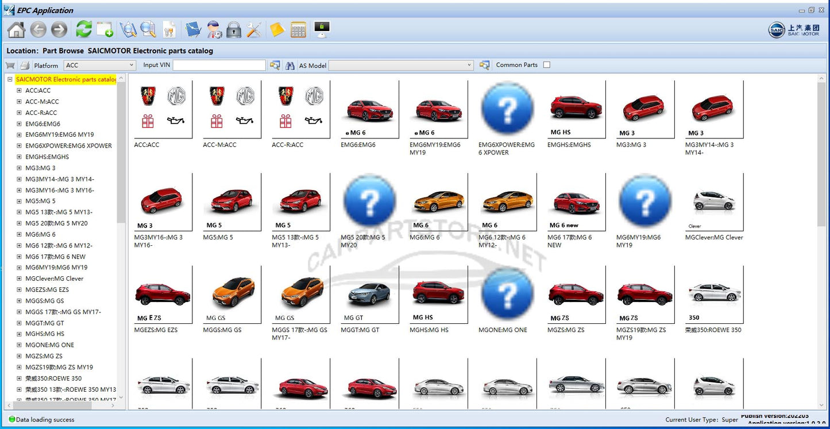830x429 pixels.
Task: Open the Platform dropdown showing ACC
Action: [99, 65]
